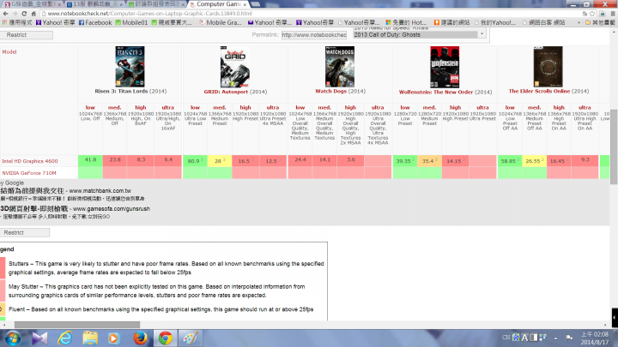Open Firefox from the taskbar
618x347 pixels.
click(x=140, y=338)
